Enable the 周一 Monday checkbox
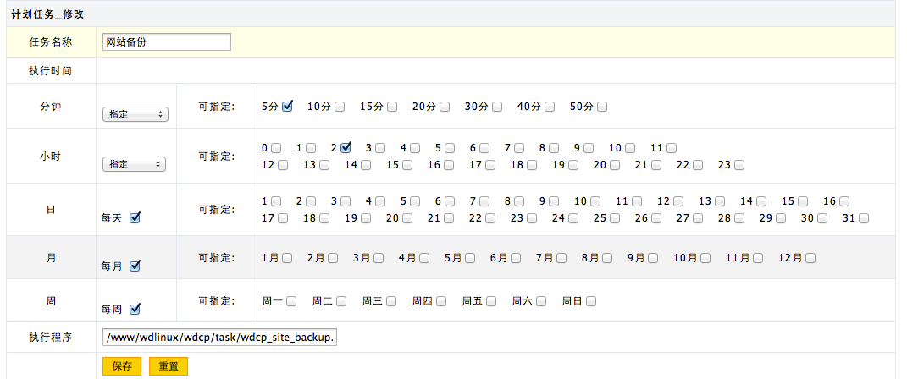 [x=291, y=301]
